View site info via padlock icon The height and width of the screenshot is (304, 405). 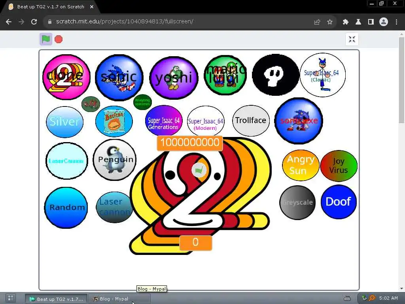50,22
